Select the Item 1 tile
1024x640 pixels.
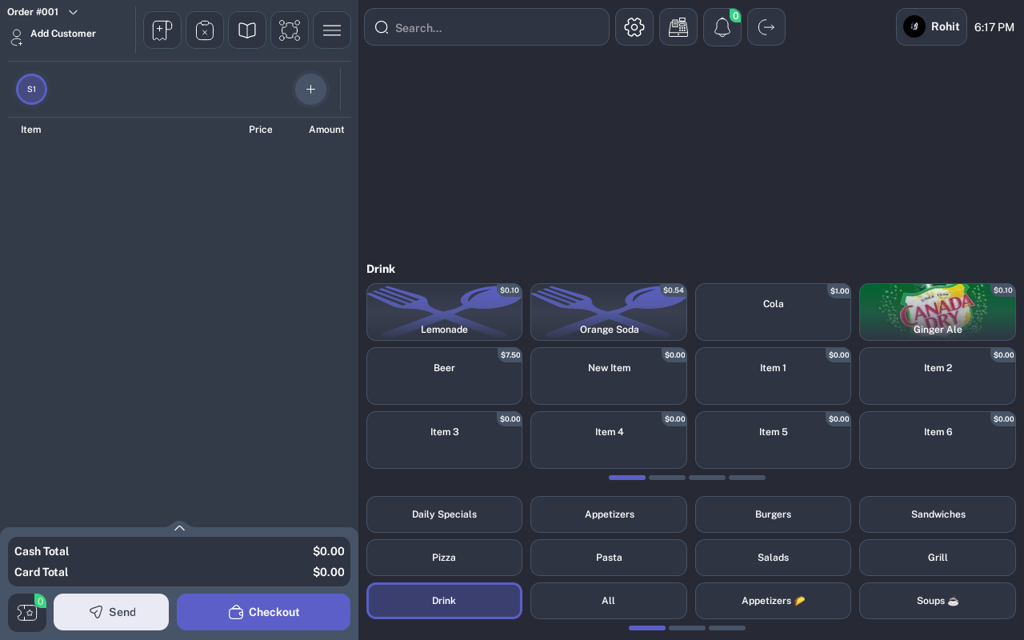click(773, 376)
